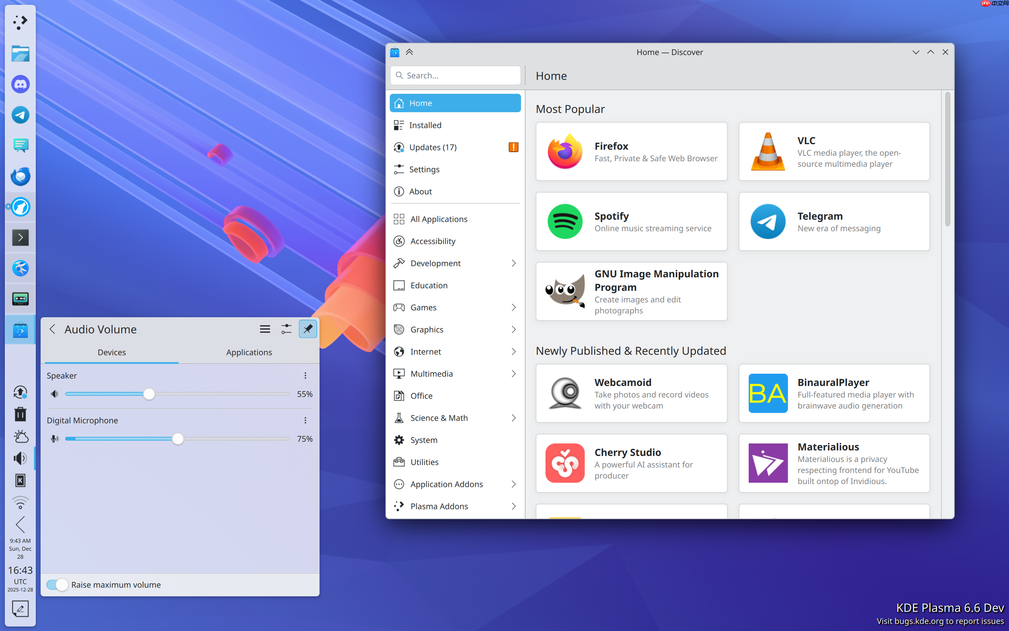The image size is (1009, 631).
Task: Open the terminal from the dock
Action: coord(20,237)
